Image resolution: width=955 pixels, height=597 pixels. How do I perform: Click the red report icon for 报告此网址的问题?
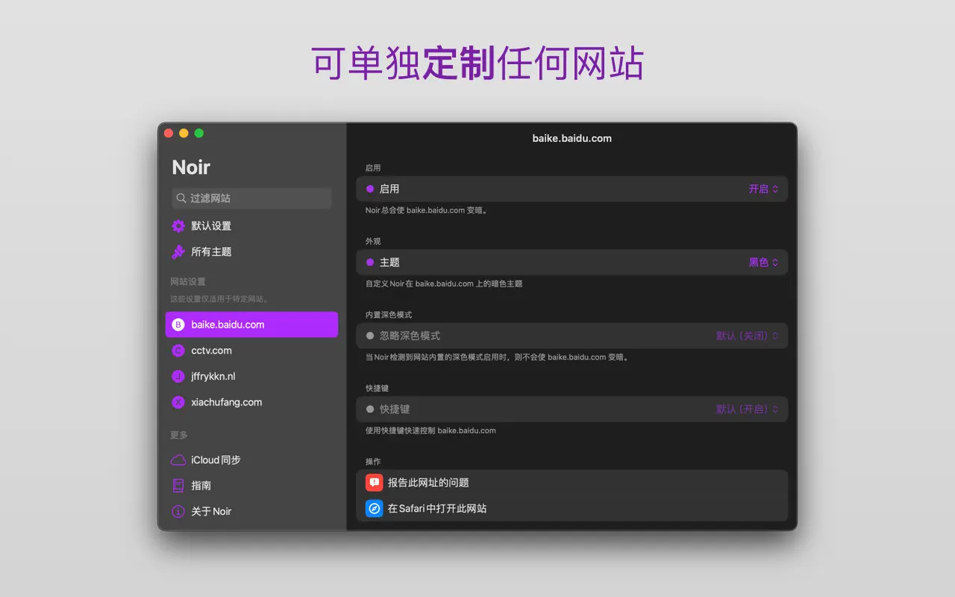[375, 483]
